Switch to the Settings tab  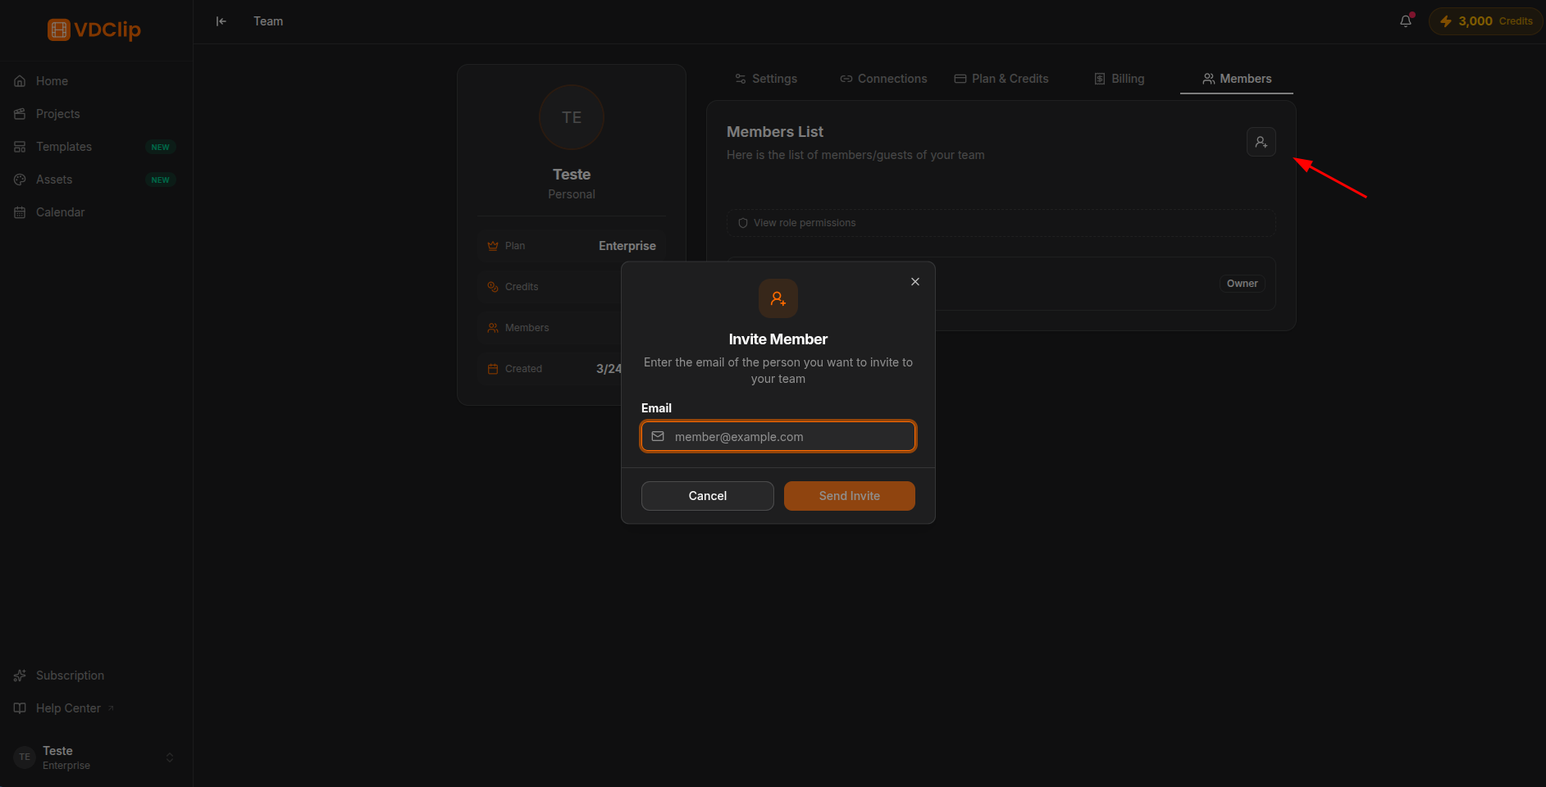[x=766, y=79]
